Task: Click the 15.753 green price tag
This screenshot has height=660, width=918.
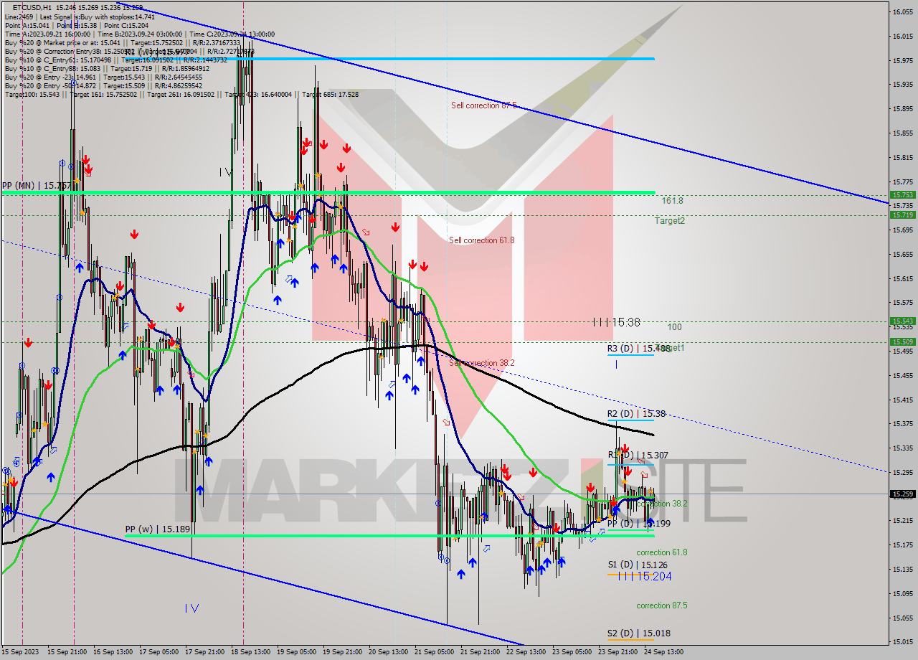Action: coord(902,194)
